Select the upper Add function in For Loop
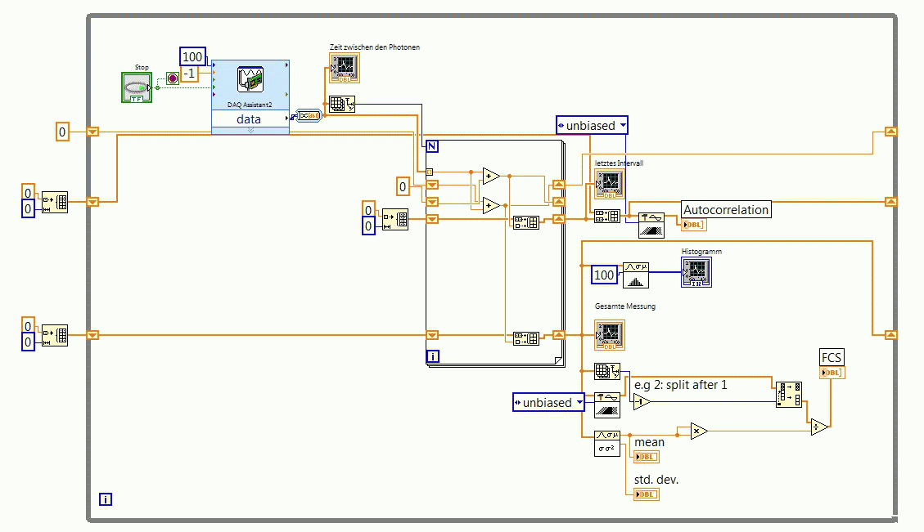 coord(491,176)
